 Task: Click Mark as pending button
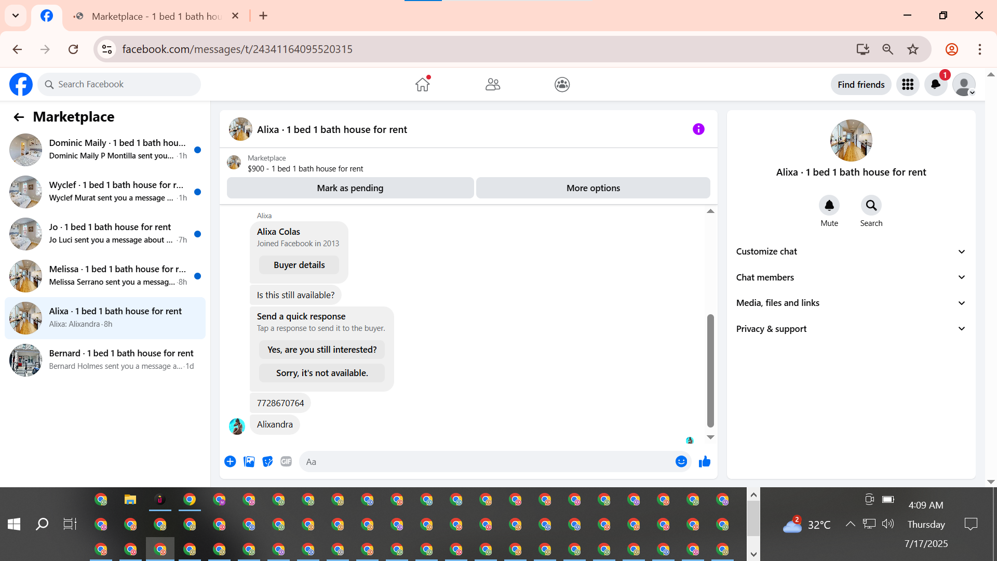click(350, 188)
